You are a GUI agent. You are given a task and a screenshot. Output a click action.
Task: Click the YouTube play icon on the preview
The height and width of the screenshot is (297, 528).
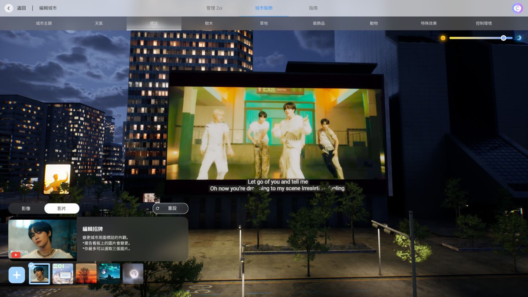[x=16, y=255]
